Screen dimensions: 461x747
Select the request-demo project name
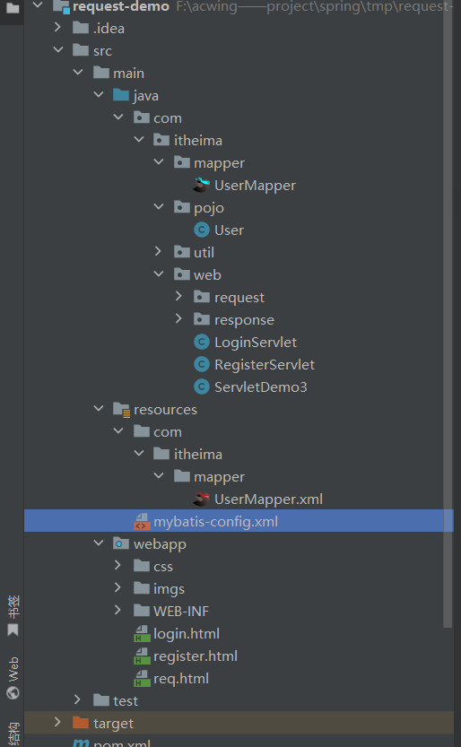click(x=121, y=6)
